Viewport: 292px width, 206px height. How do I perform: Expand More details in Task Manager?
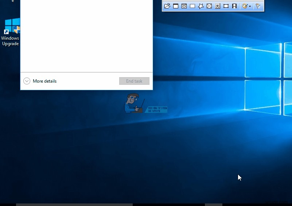40,81
